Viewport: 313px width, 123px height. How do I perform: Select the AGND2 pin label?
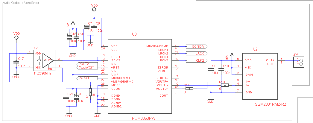coord(116,106)
